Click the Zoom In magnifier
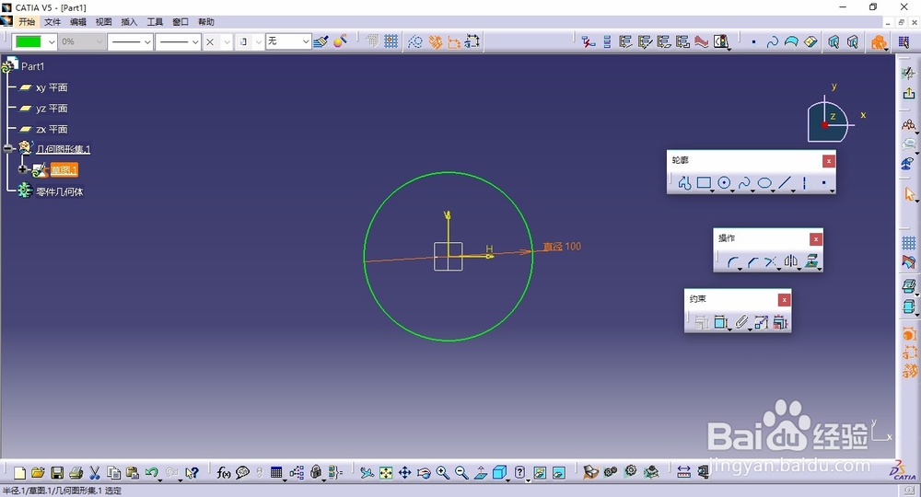This screenshot has height=497, width=921. pyautogui.click(x=443, y=473)
